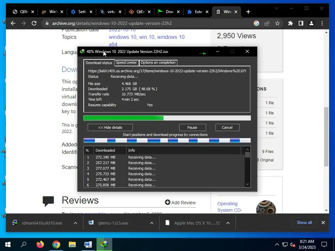Click the Info column header
The image size is (335, 251).
(x=184, y=150)
